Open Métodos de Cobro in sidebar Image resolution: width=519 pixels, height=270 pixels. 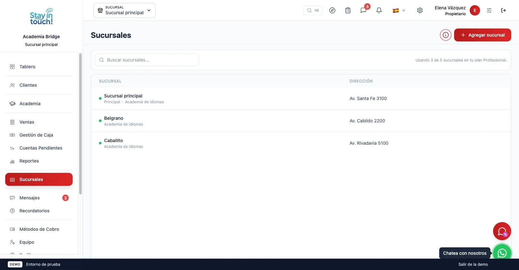tap(39, 229)
